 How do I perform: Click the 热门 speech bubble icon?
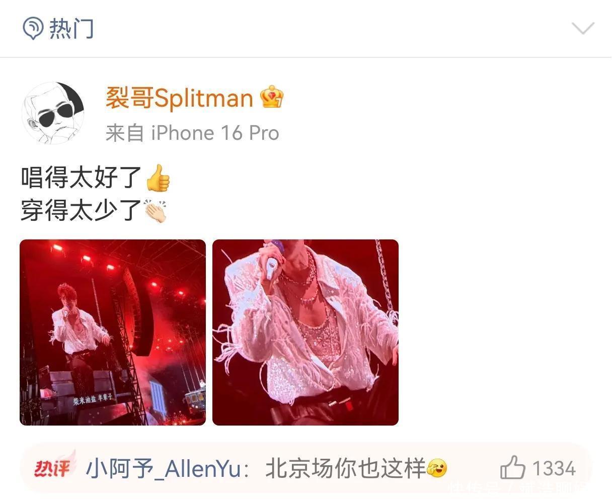(34, 28)
